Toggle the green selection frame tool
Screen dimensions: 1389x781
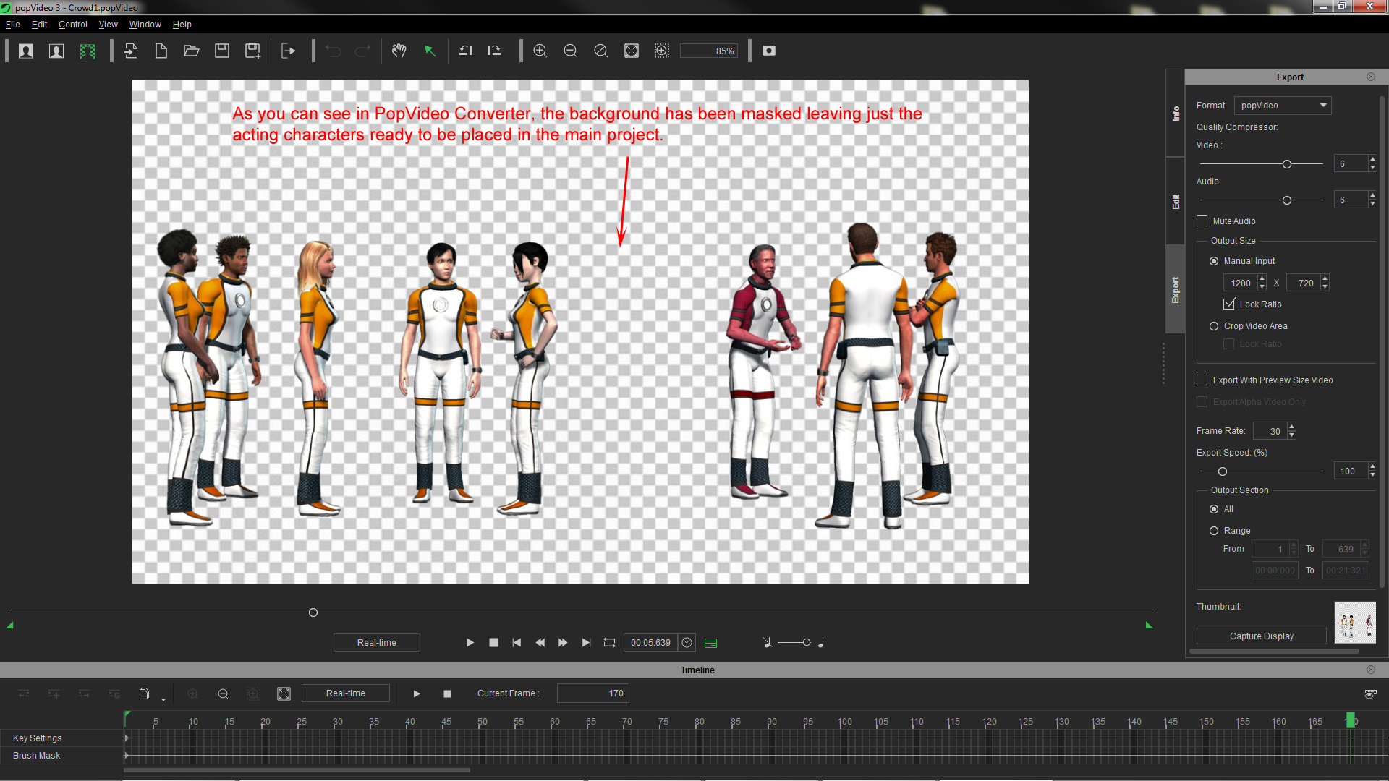(x=88, y=51)
